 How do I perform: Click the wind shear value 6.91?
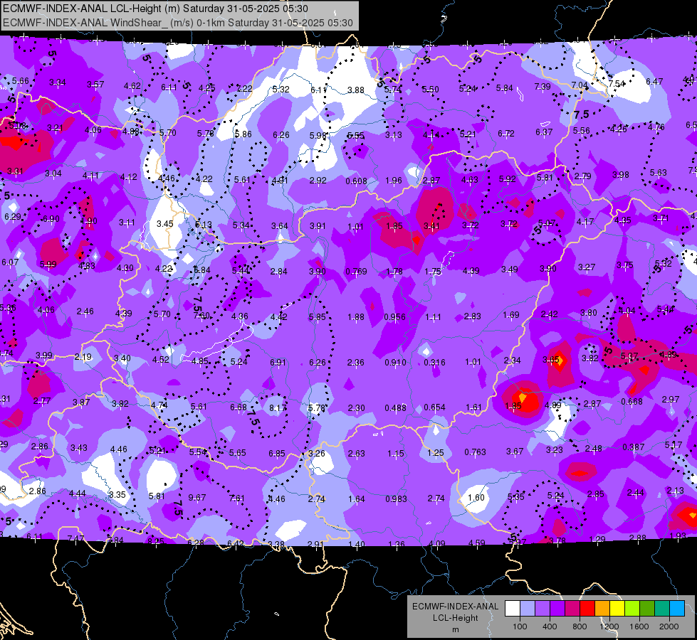(x=278, y=363)
